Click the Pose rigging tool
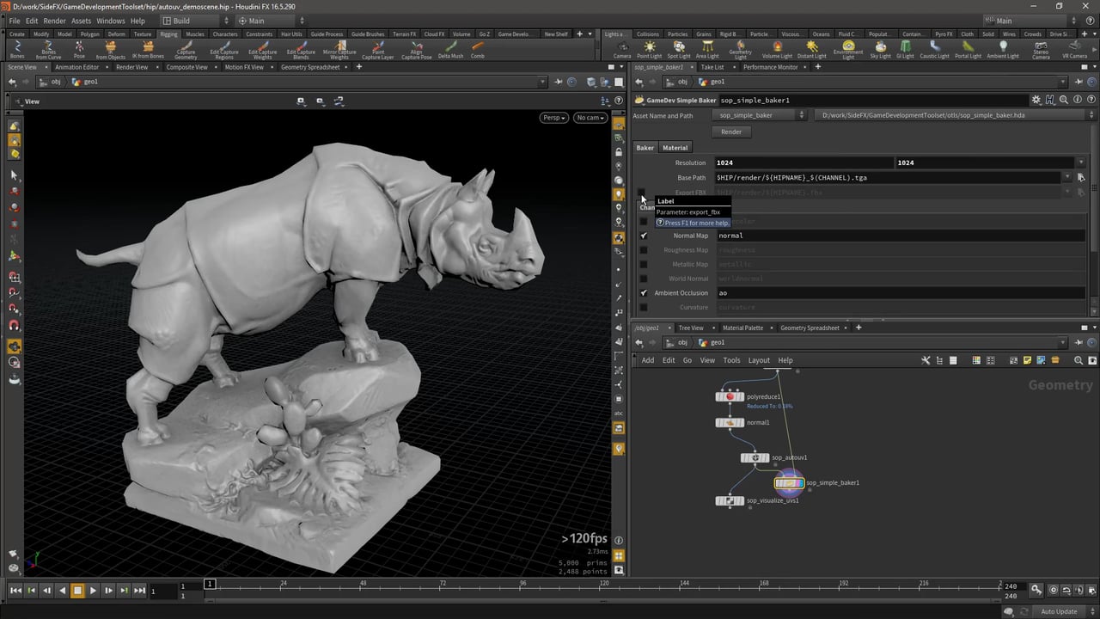1100x619 pixels. tap(79, 49)
